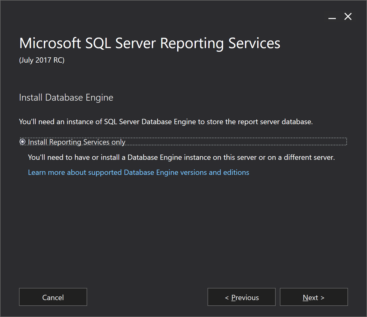This screenshot has width=367, height=317.
Task: Proceed by clicking Next
Action: pyautogui.click(x=314, y=297)
